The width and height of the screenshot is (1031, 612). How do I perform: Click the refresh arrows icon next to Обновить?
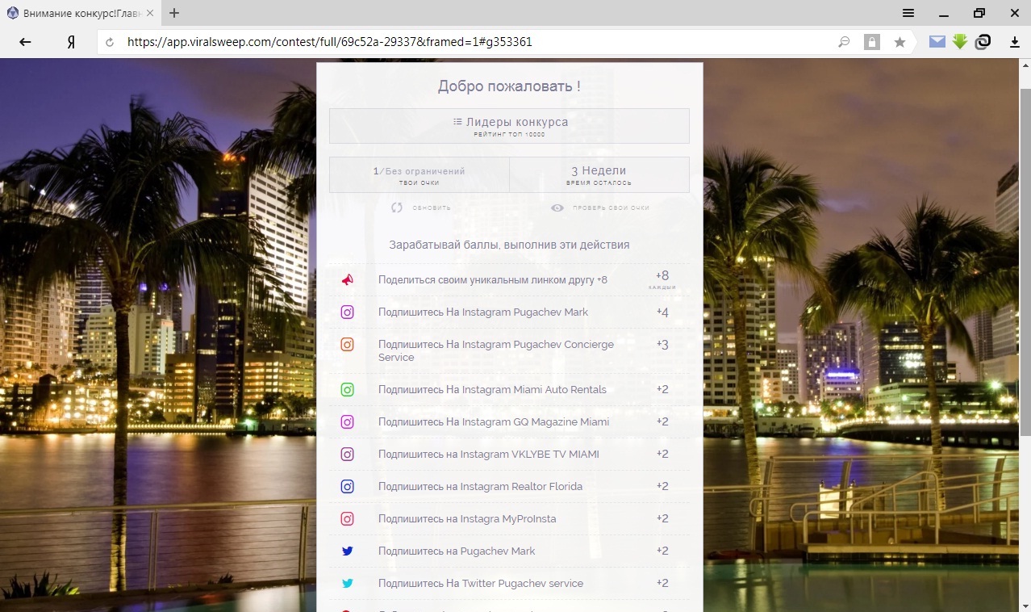tap(397, 207)
